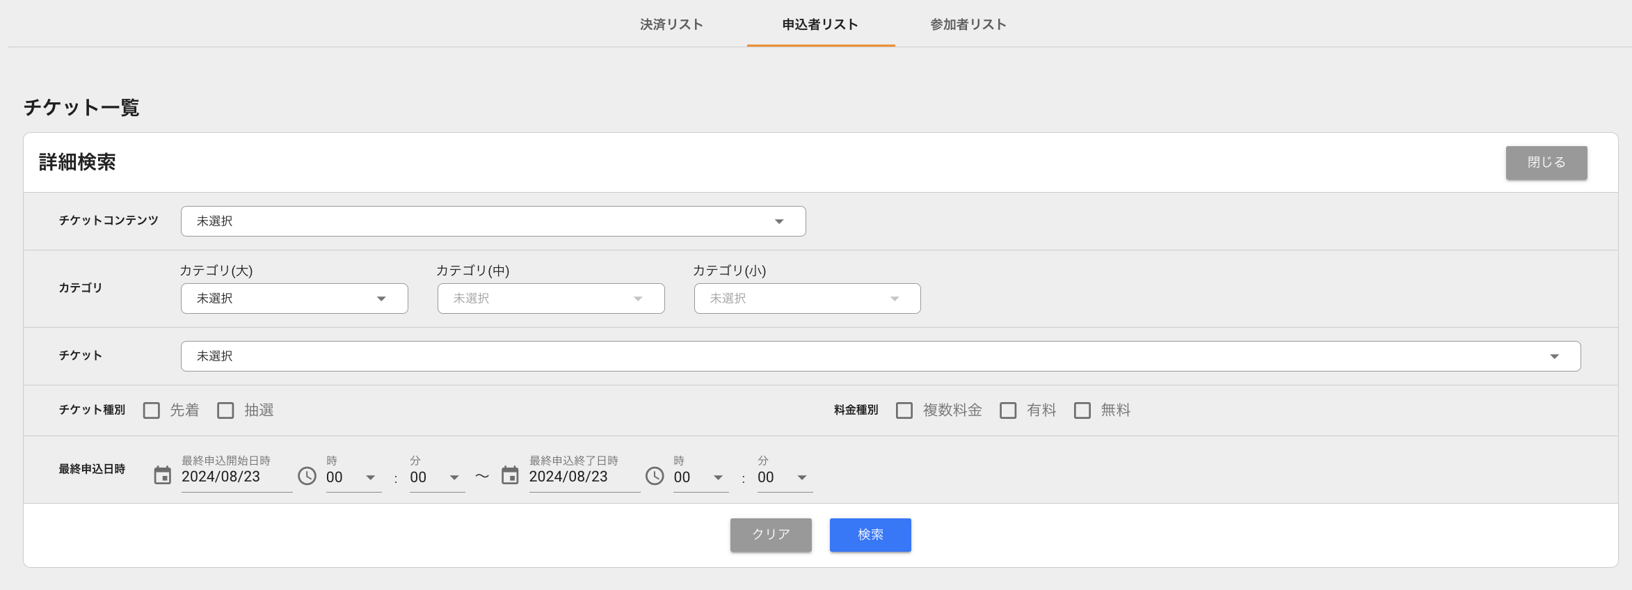Viewport: 1632px width, 590px height.
Task: Open the チケットコンテンツ dropdown
Action: pyautogui.click(x=493, y=221)
